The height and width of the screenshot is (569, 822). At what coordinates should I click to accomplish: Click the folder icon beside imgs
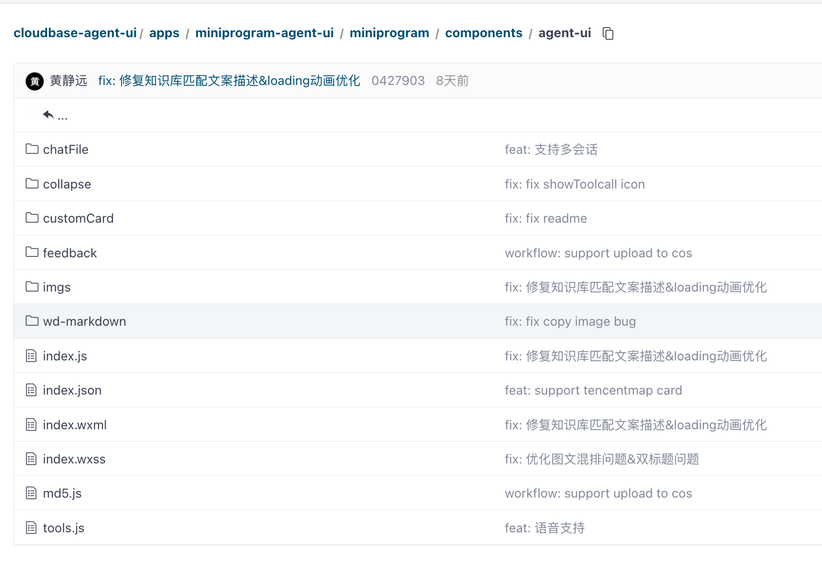click(x=32, y=287)
